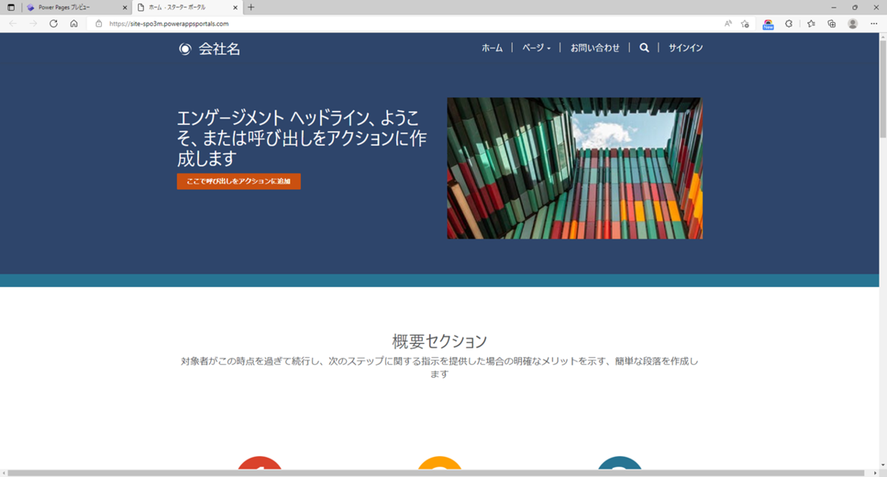Reload the current page
Viewport: 887px width, 477px height.
(x=53, y=24)
